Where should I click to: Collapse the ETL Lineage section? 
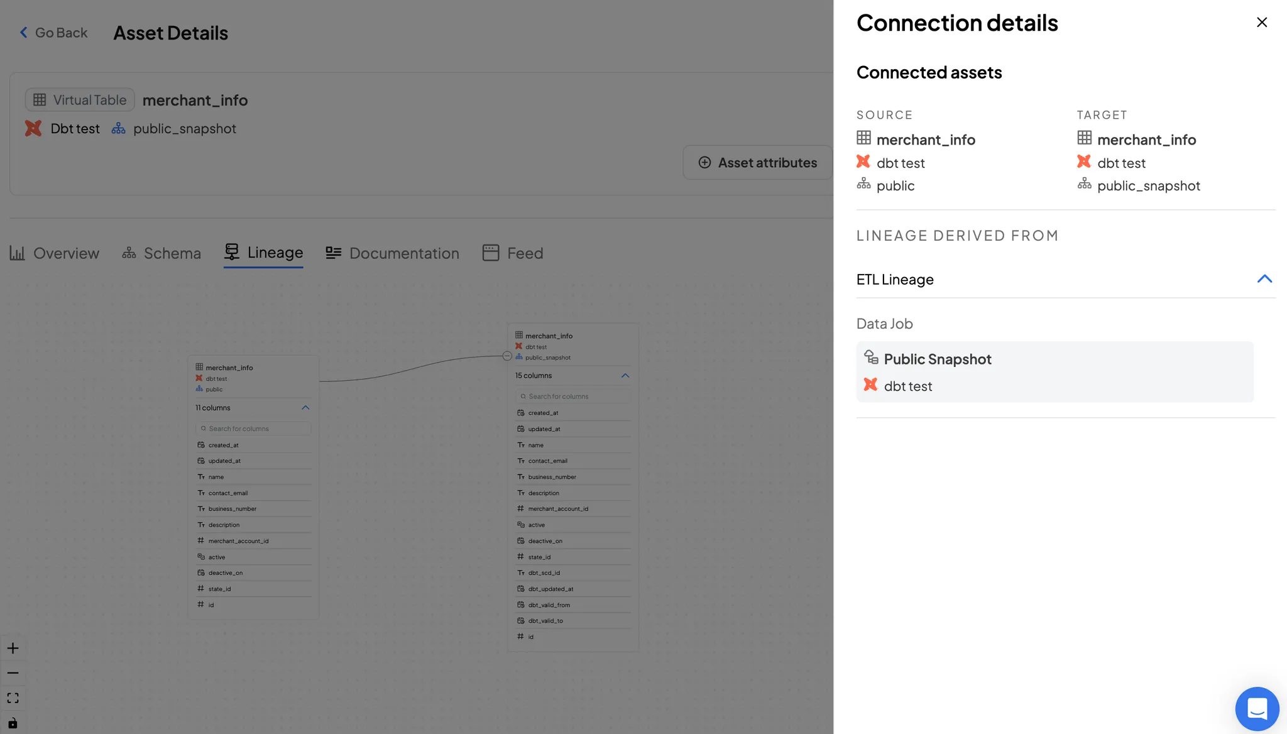coord(1264,279)
